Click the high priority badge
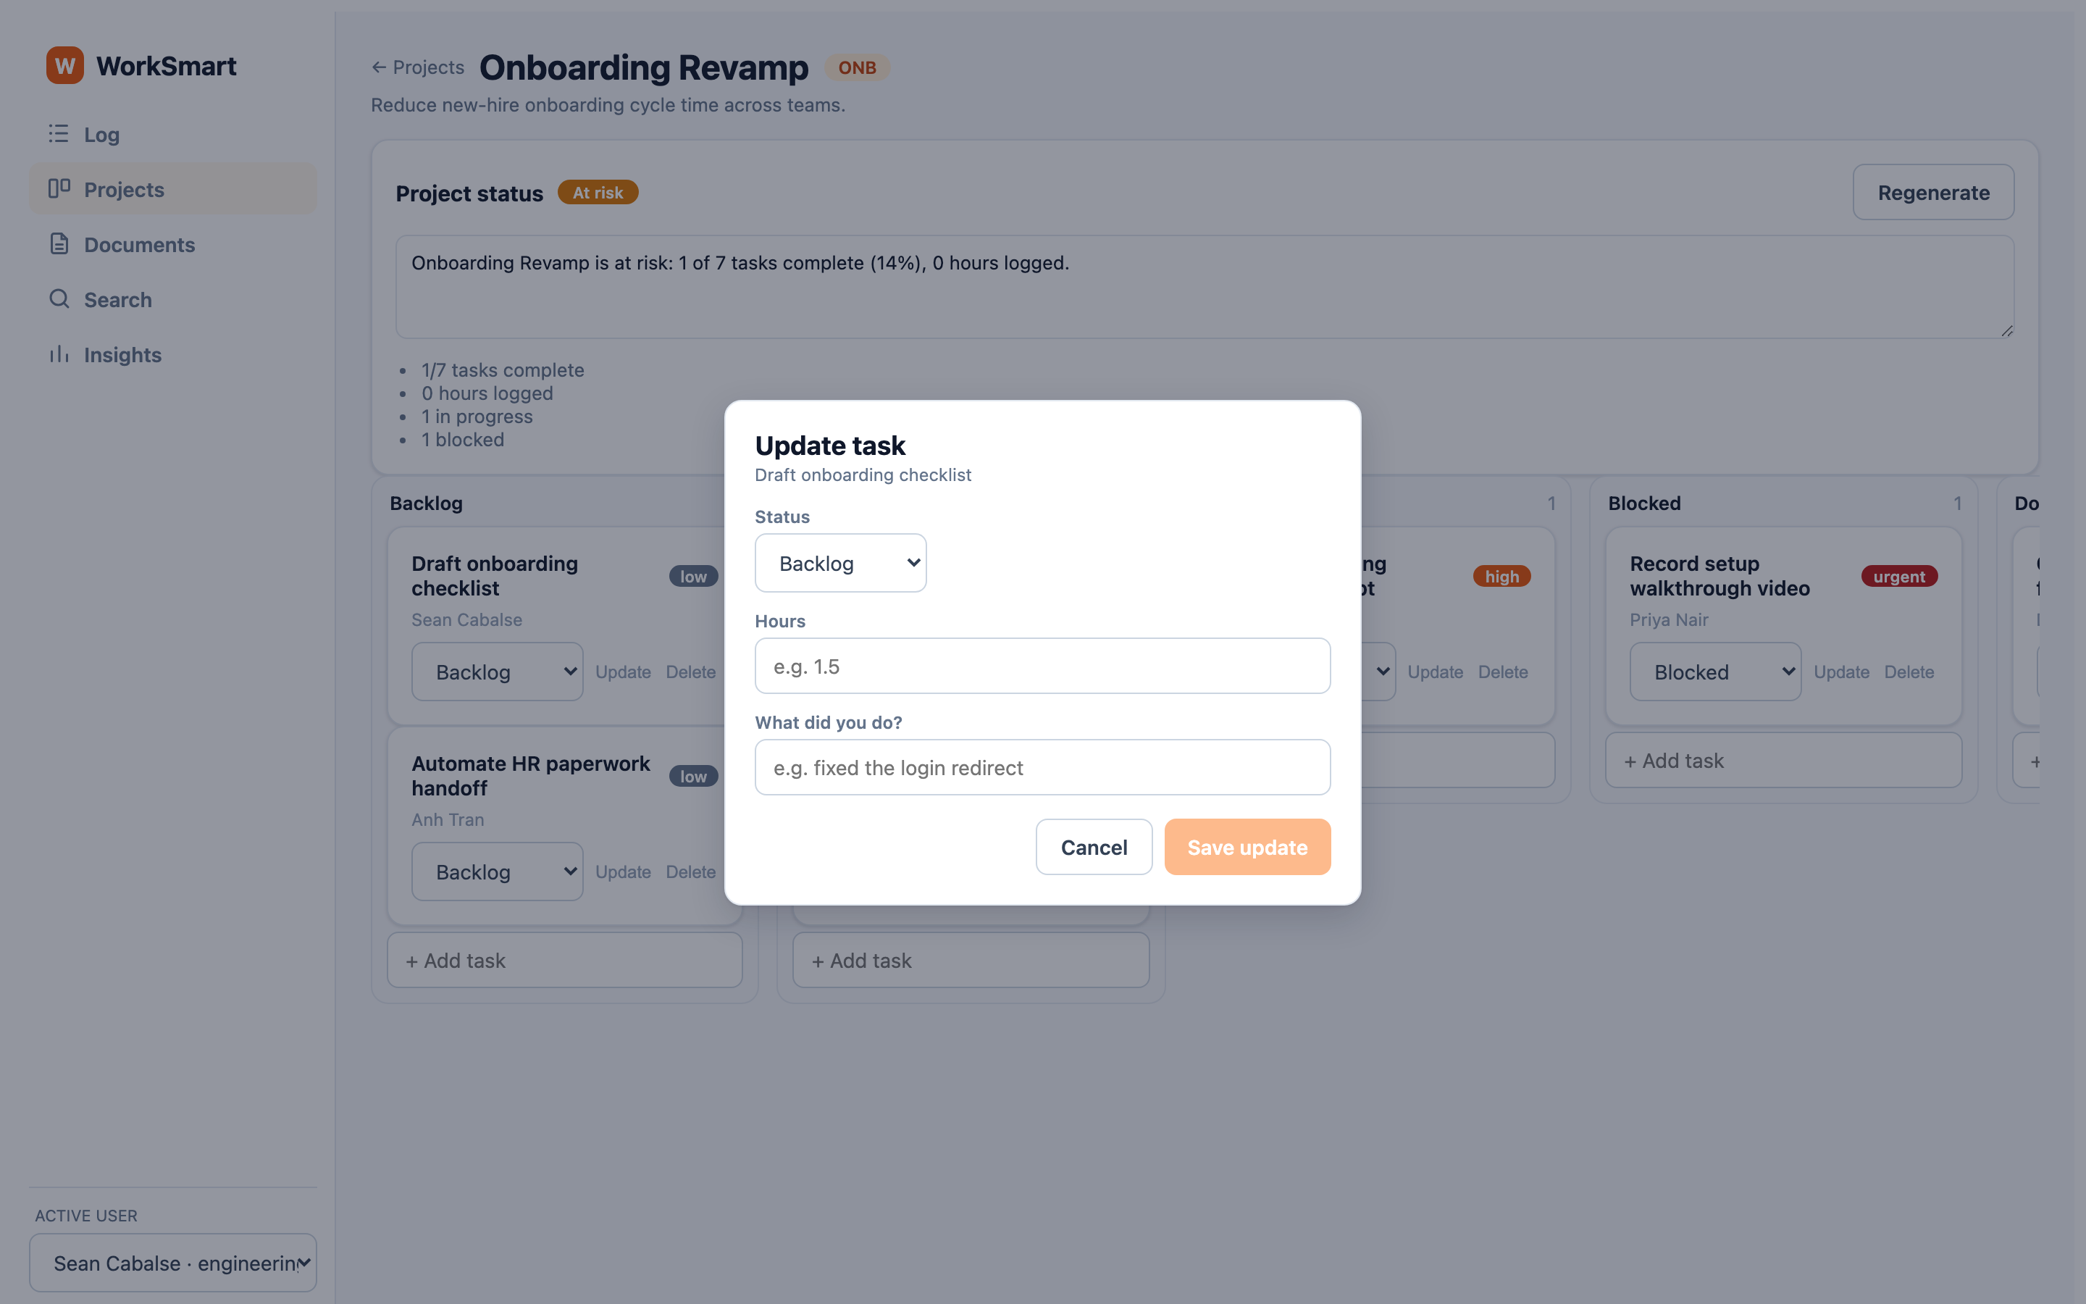The height and width of the screenshot is (1304, 2086). 1501,576
